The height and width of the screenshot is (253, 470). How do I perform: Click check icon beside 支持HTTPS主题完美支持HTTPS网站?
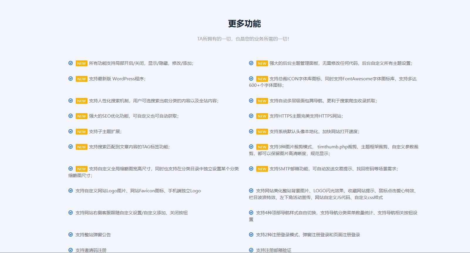pos(251,116)
